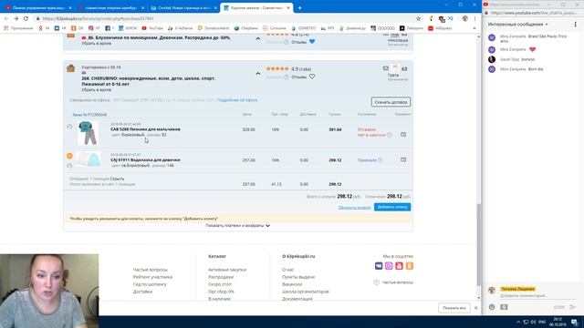The height and width of the screenshot is (328, 584).
Task: Close bottom bar with X icon
Action: pos(476,308)
